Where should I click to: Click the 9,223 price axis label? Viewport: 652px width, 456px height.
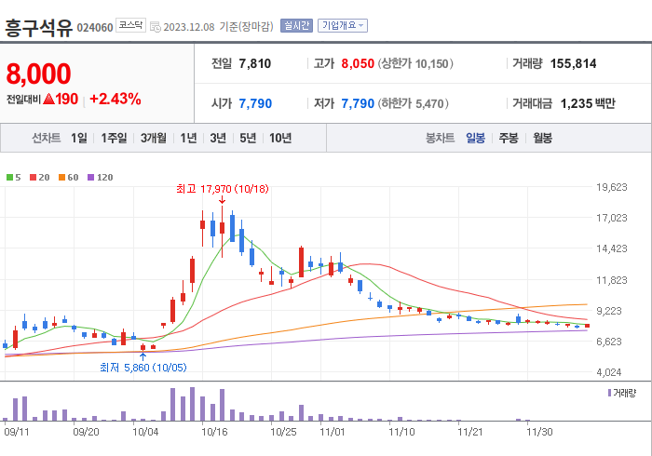tap(609, 311)
